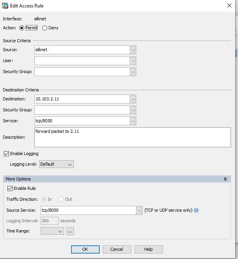Viewport: 238px width, 259px height.
Task: Click into the Description text box
Action: [x=132, y=137]
